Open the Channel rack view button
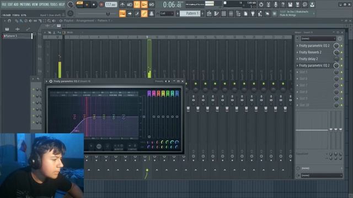Screen dimensions: 353x198 pyautogui.click(x=223, y=14)
